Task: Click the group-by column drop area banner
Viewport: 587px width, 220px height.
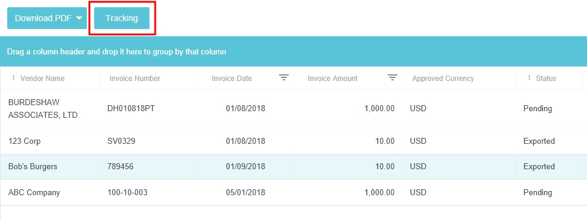Action: click(x=293, y=52)
